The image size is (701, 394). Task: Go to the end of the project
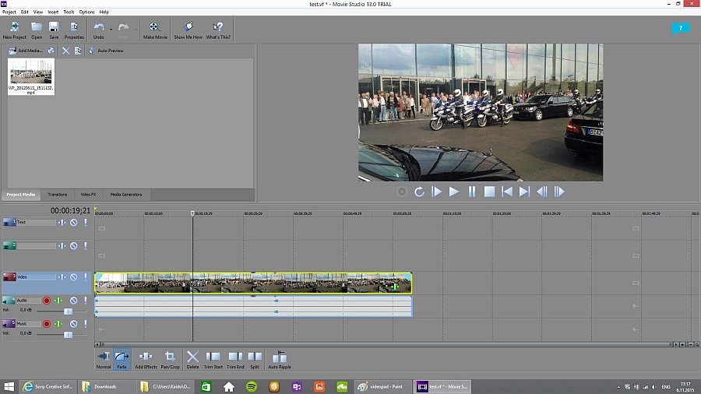pos(524,192)
